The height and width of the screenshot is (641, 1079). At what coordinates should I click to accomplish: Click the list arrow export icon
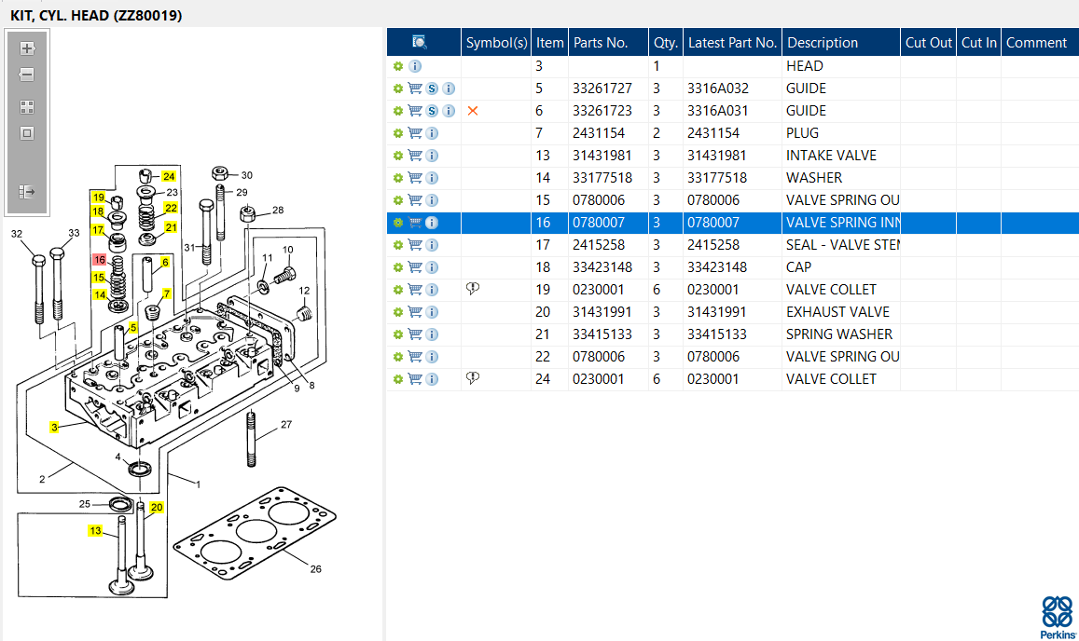pos(27,192)
